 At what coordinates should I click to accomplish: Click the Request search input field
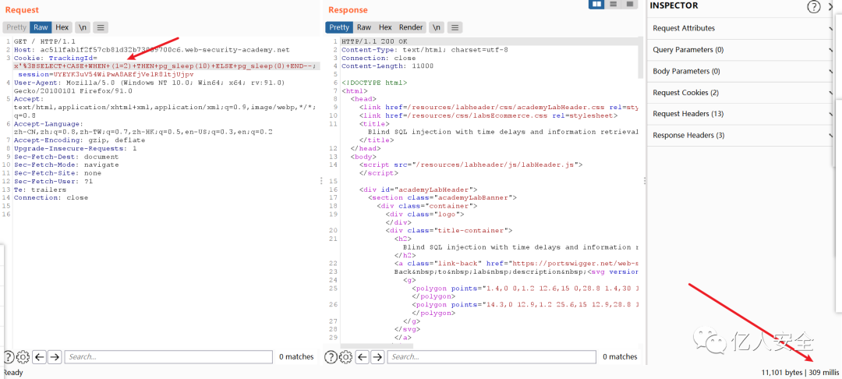coord(167,356)
